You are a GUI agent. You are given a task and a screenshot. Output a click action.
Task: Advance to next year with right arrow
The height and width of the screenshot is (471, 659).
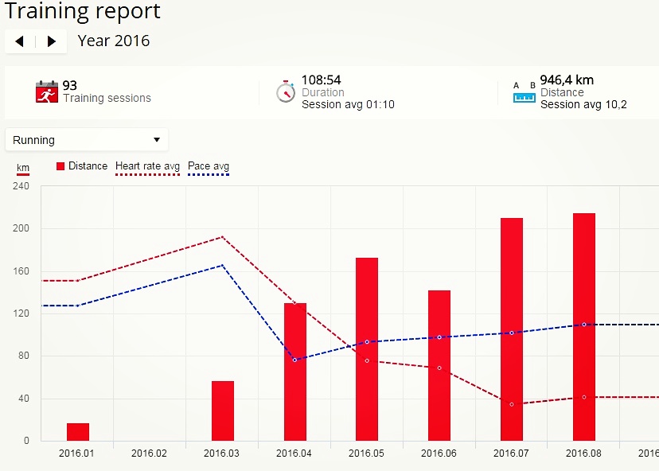pyautogui.click(x=52, y=41)
